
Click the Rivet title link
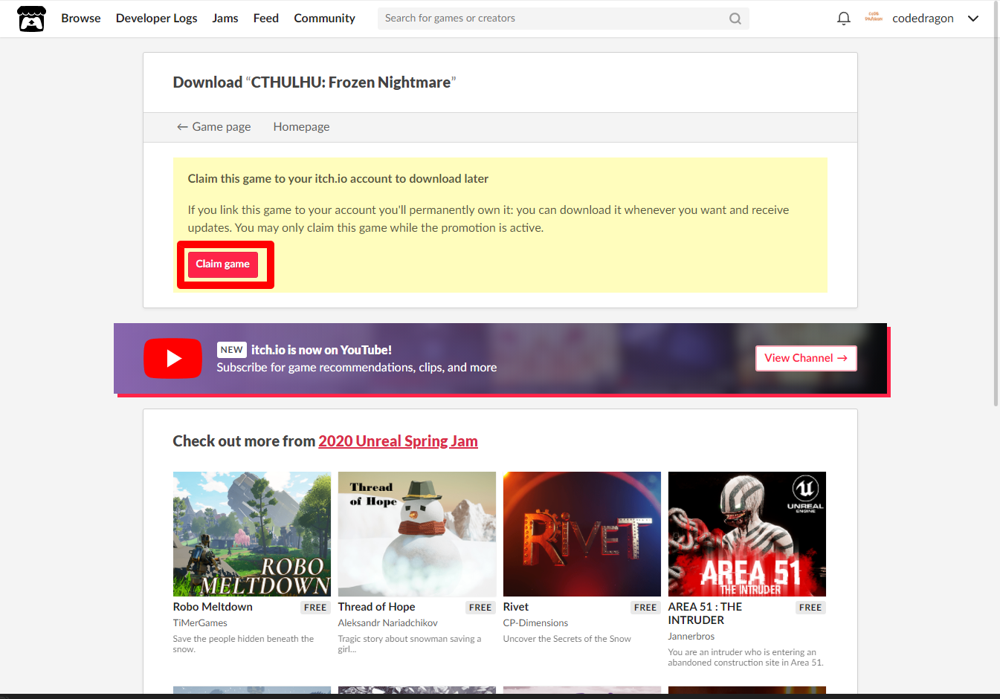516,607
